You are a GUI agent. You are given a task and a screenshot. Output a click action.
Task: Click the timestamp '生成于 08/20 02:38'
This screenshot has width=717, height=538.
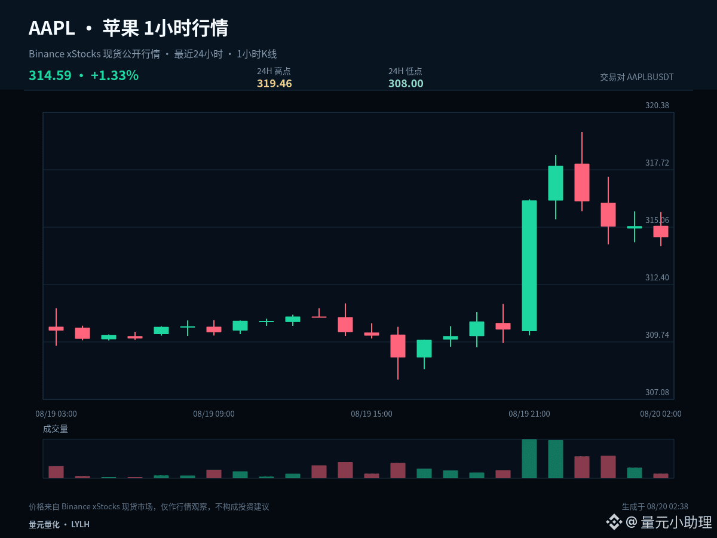[x=655, y=507]
